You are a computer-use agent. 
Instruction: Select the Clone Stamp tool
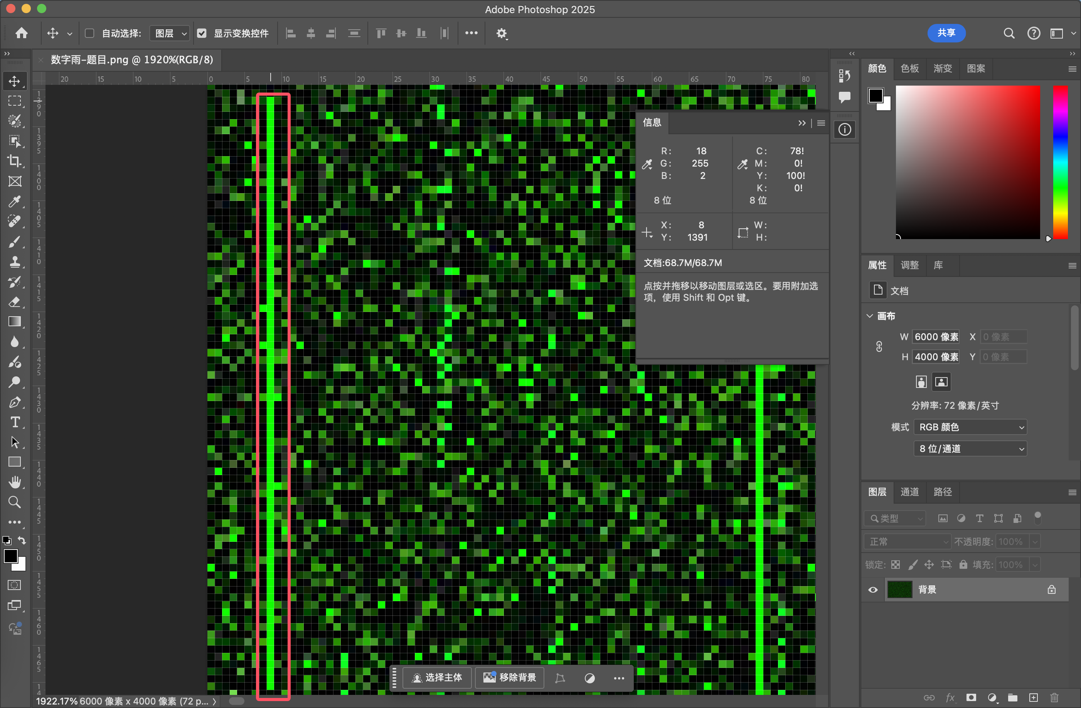point(15,262)
